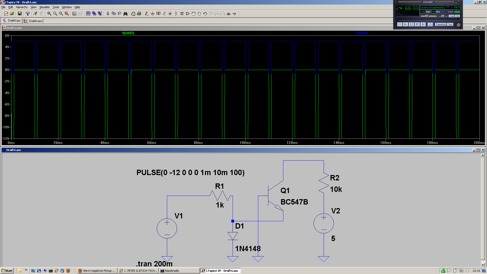Switch to Draft4.asc tab

[x=12, y=21]
